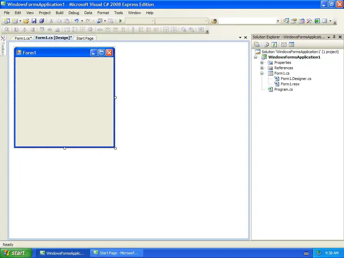Click the Add New Item icon

click(x=15, y=21)
